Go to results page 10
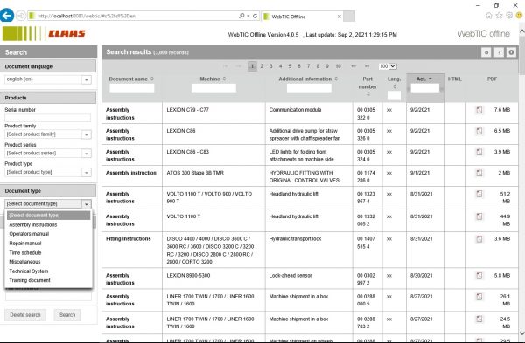The height and width of the screenshot is (343, 525). point(338,66)
